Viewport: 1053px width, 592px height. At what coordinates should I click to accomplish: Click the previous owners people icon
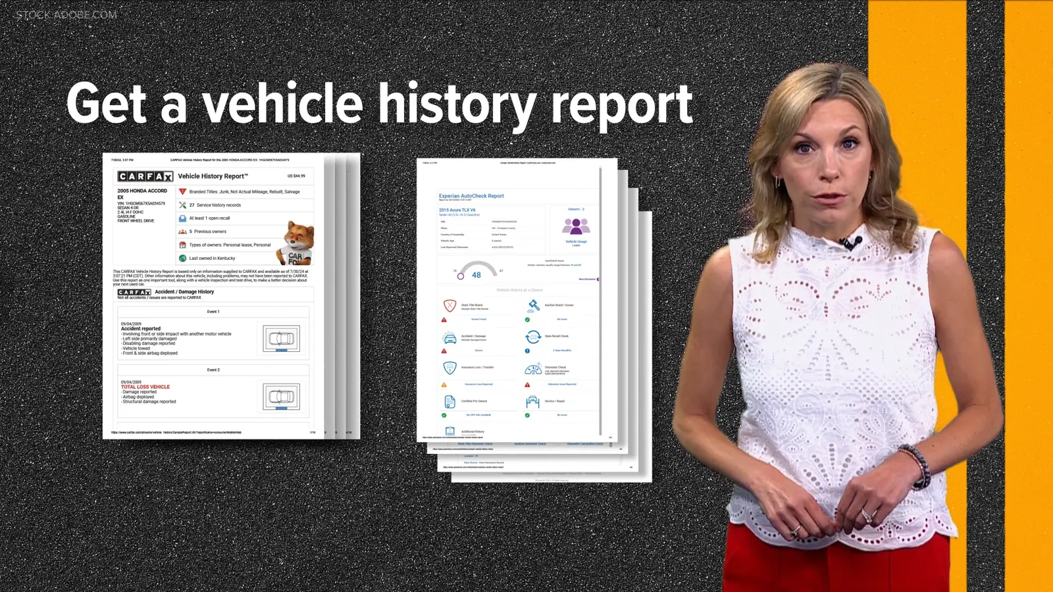(183, 232)
